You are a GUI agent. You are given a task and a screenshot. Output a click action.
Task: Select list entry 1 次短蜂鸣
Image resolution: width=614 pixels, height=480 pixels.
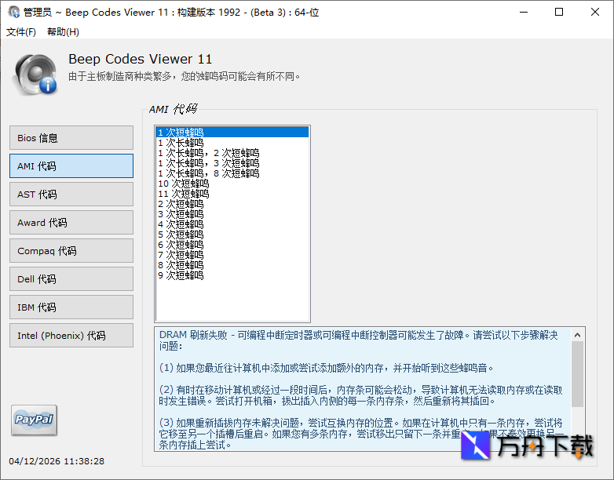coord(232,133)
